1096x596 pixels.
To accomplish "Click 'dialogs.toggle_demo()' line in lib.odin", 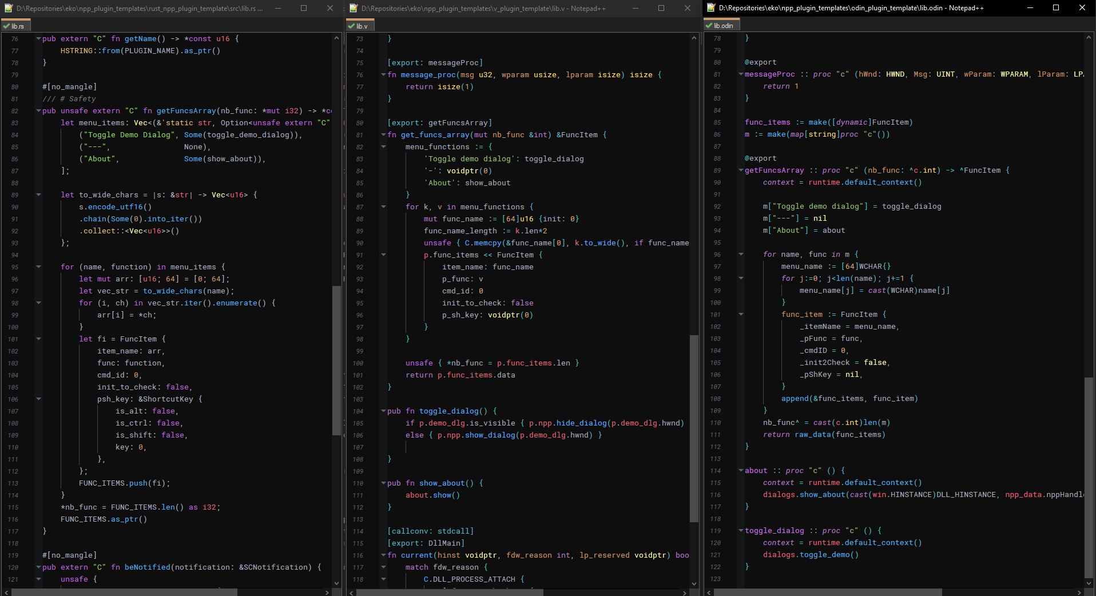I will click(811, 555).
